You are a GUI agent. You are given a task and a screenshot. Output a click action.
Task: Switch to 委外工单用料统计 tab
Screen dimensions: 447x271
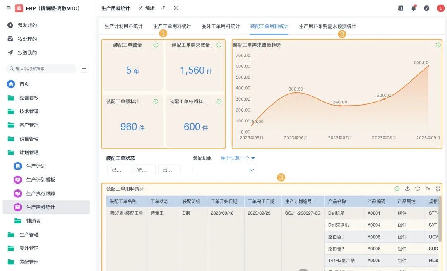[221, 26]
